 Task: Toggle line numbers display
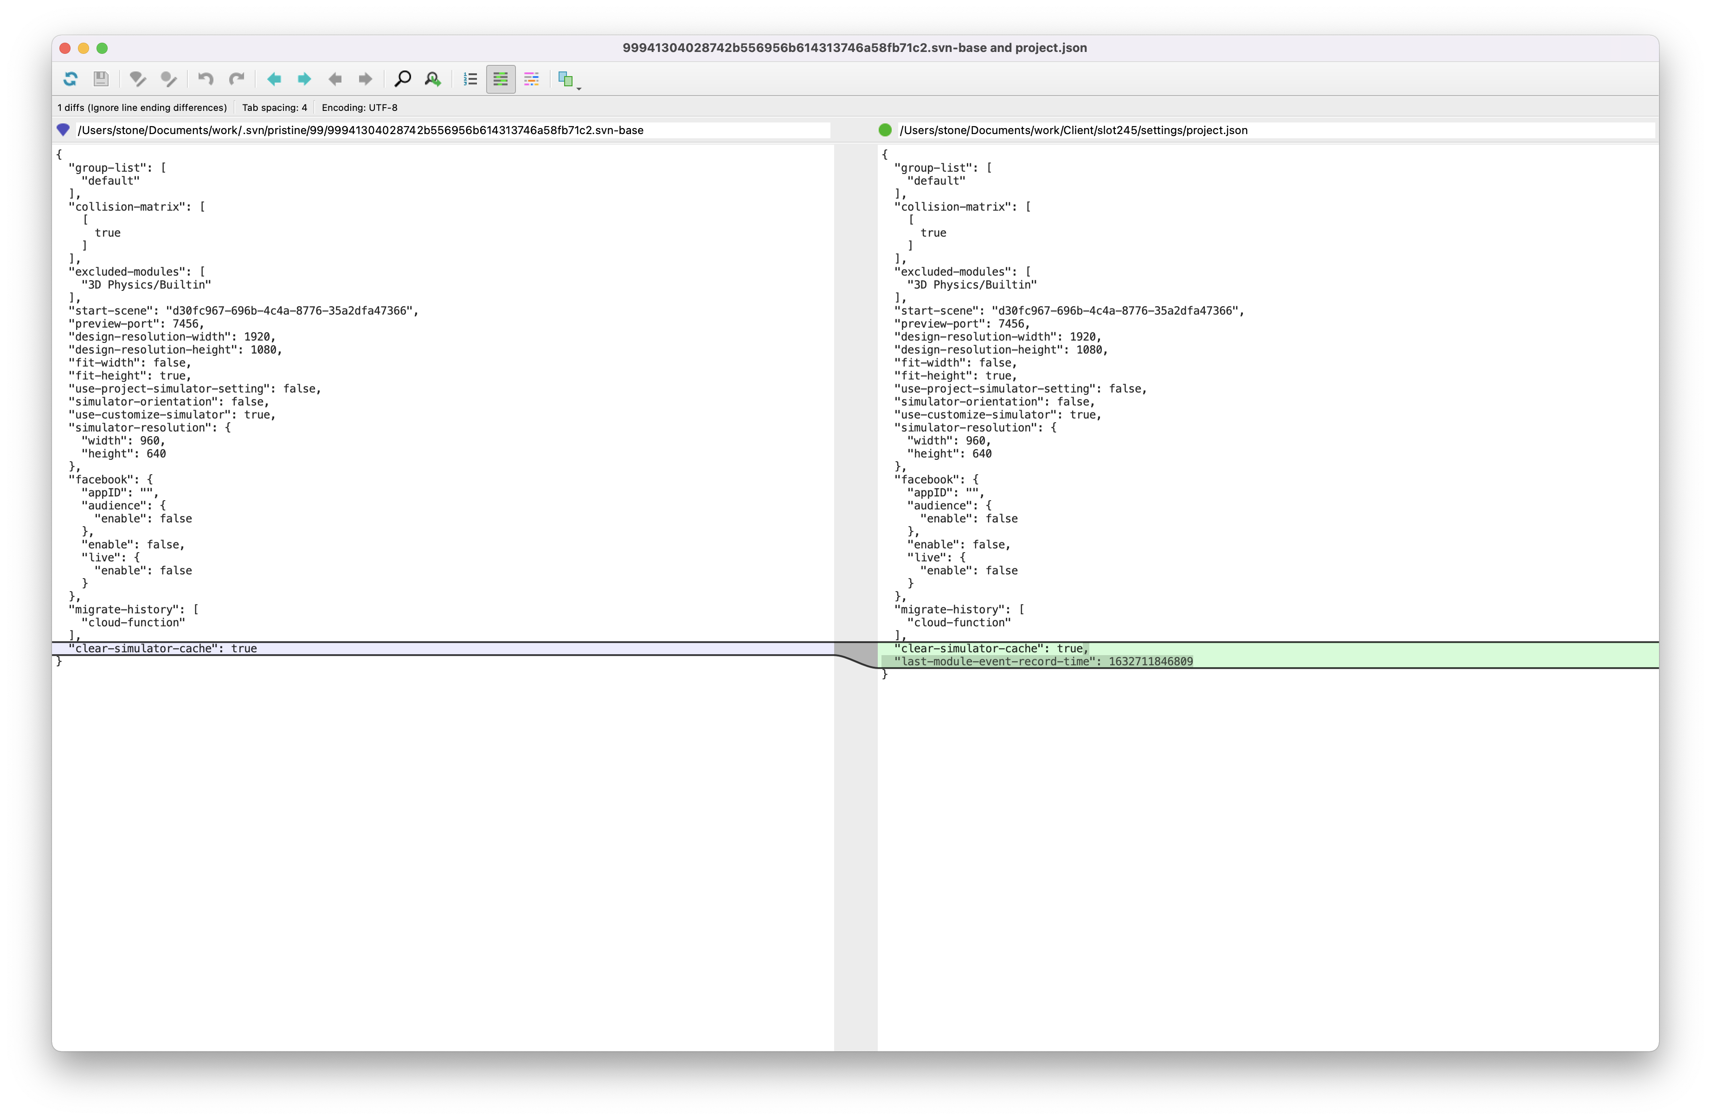tap(470, 78)
